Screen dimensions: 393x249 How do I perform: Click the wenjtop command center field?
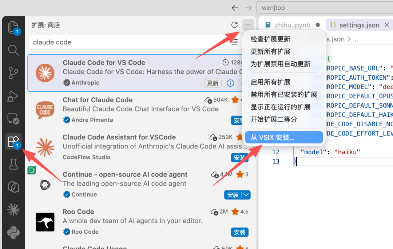pyautogui.click(x=325, y=8)
